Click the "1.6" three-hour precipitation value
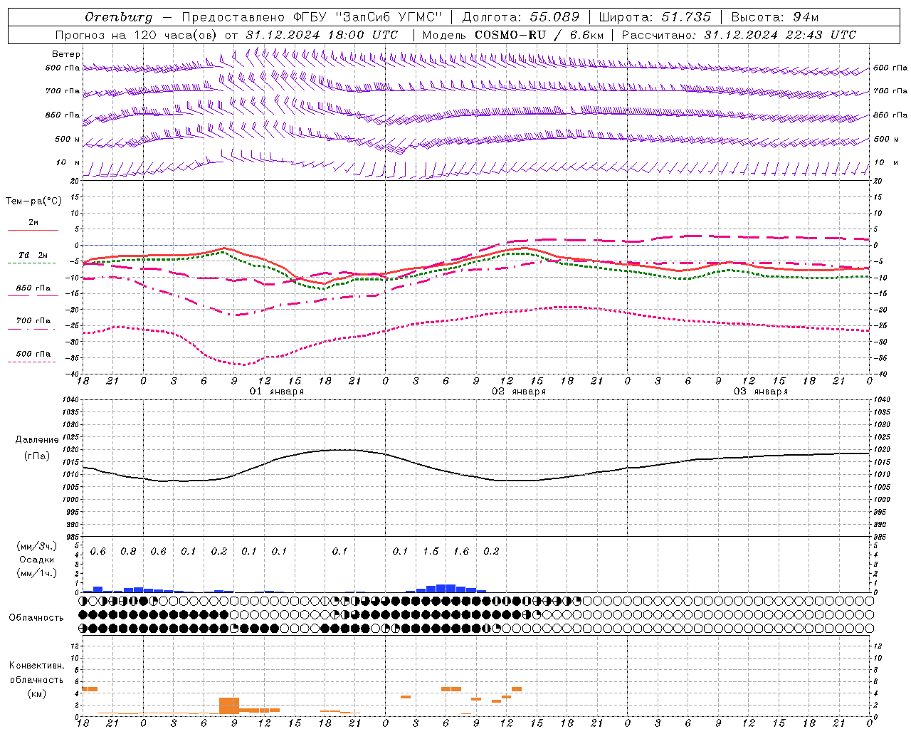 (461, 552)
